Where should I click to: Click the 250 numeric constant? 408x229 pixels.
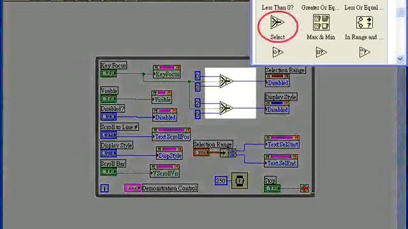coord(221,181)
